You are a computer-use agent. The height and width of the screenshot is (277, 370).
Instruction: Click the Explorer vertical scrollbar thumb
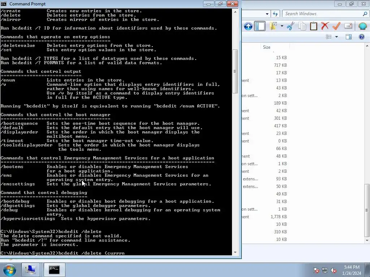tap(367, 210)
